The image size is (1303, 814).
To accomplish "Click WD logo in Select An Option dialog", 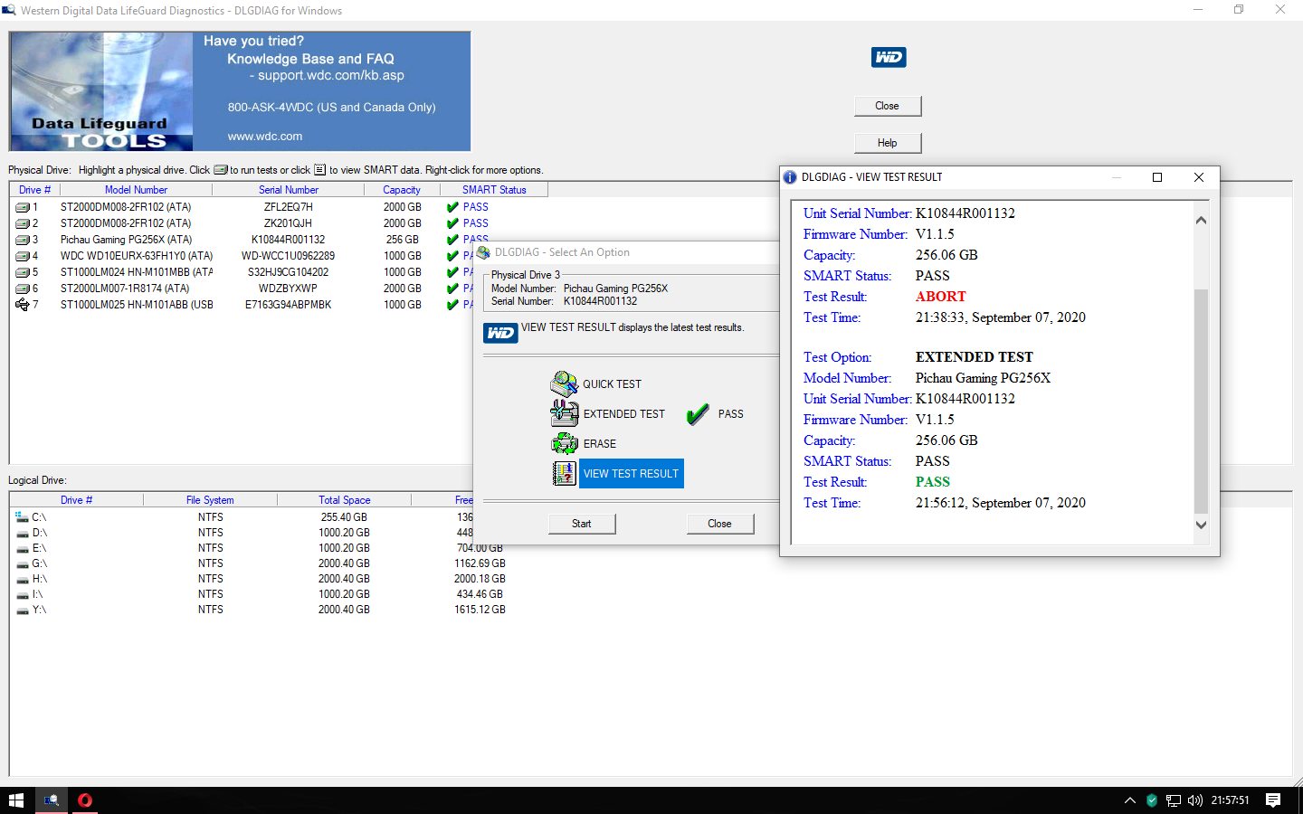I will click(x=500, y=333).
